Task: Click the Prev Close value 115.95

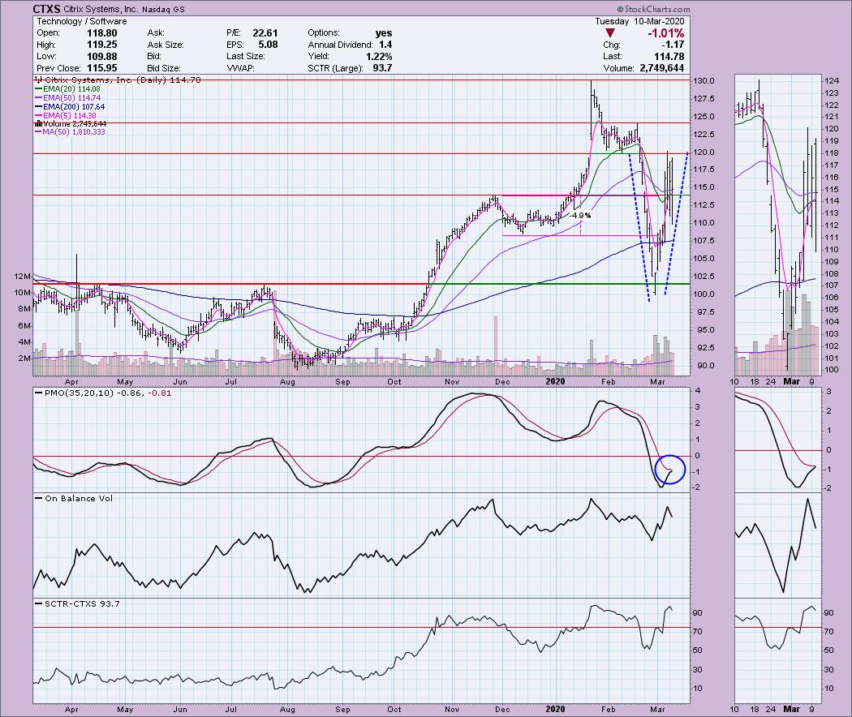Action: pyautogui.click(x=101, y=68)
